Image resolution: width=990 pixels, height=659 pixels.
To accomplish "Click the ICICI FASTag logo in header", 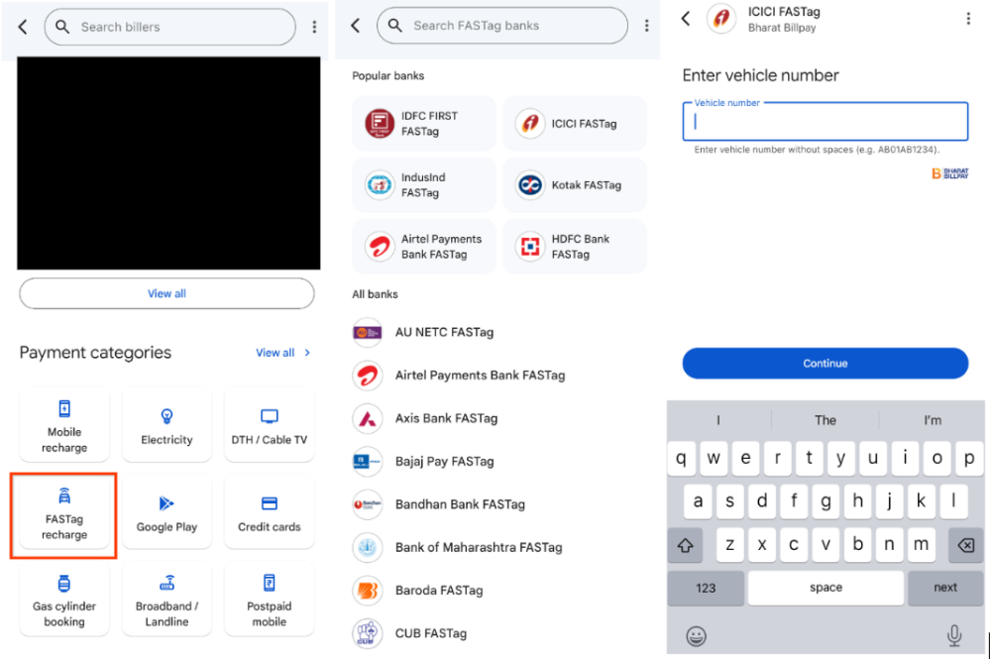I will pos(721,18).
